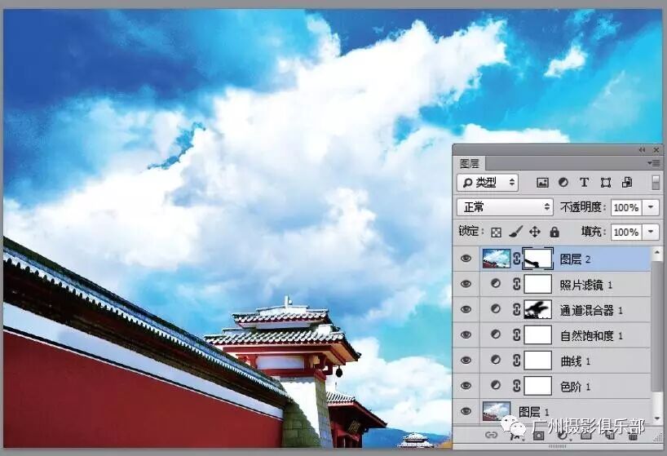
Task: Filter layers by type (T) icon
Action: [584, 183]
